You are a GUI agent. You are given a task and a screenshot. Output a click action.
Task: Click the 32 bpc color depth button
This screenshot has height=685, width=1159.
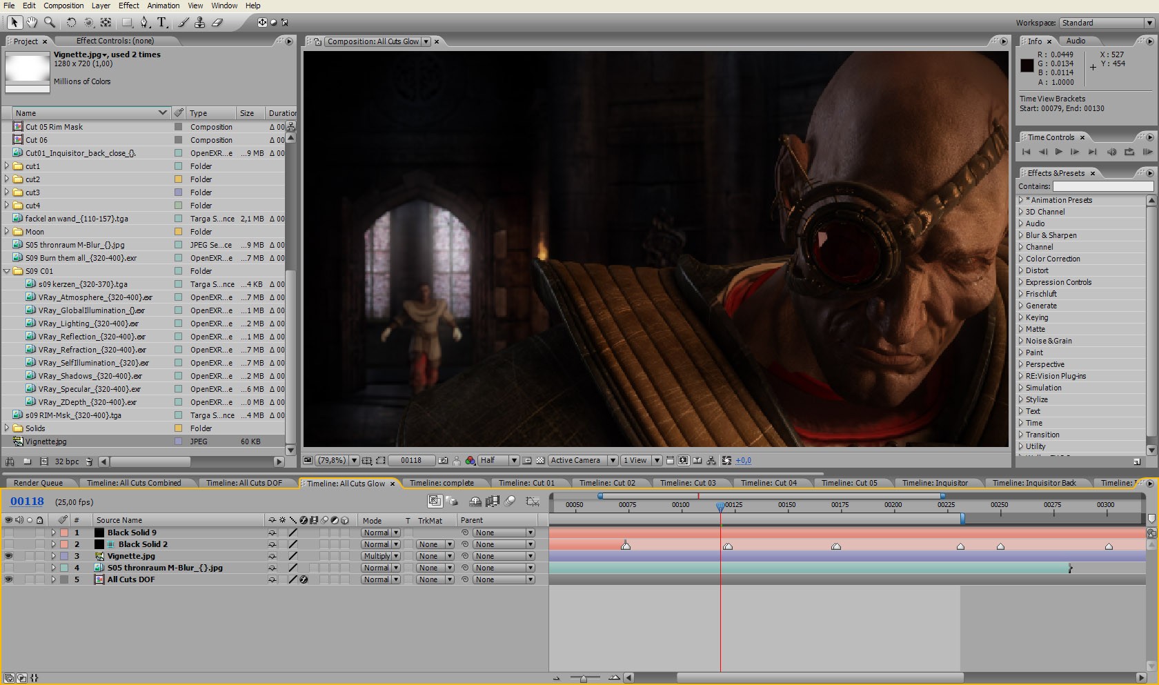tap(67, 461)
